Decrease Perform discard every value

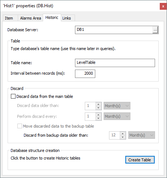click(x=99, y=118)
